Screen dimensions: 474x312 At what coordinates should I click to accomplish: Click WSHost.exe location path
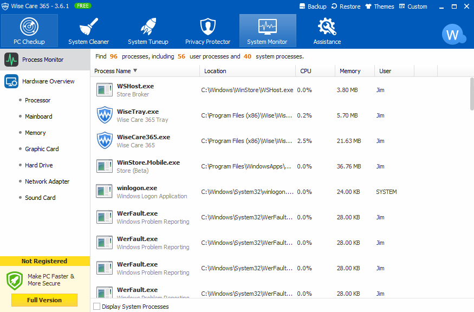(247, 90)
